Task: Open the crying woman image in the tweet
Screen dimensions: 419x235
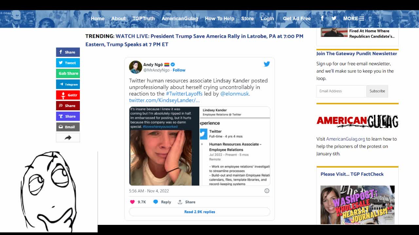Action: [164, 146]
